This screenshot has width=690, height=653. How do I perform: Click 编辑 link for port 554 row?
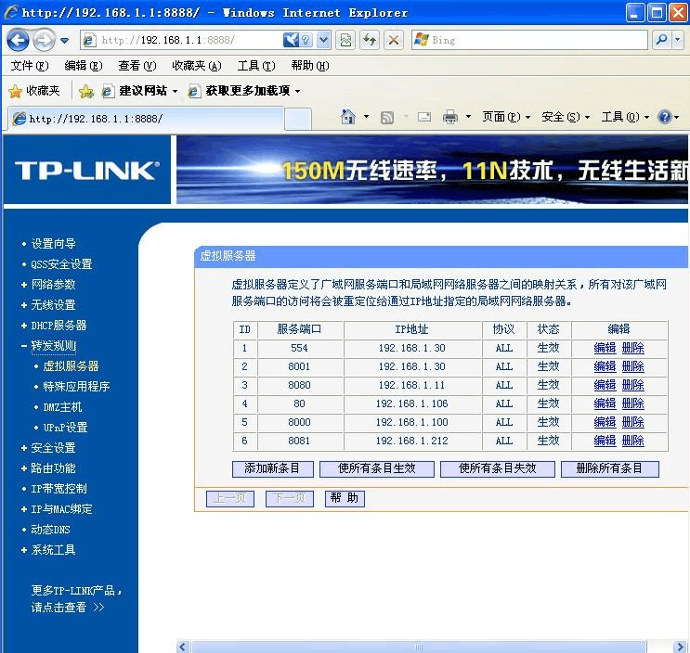coord(605,348)
